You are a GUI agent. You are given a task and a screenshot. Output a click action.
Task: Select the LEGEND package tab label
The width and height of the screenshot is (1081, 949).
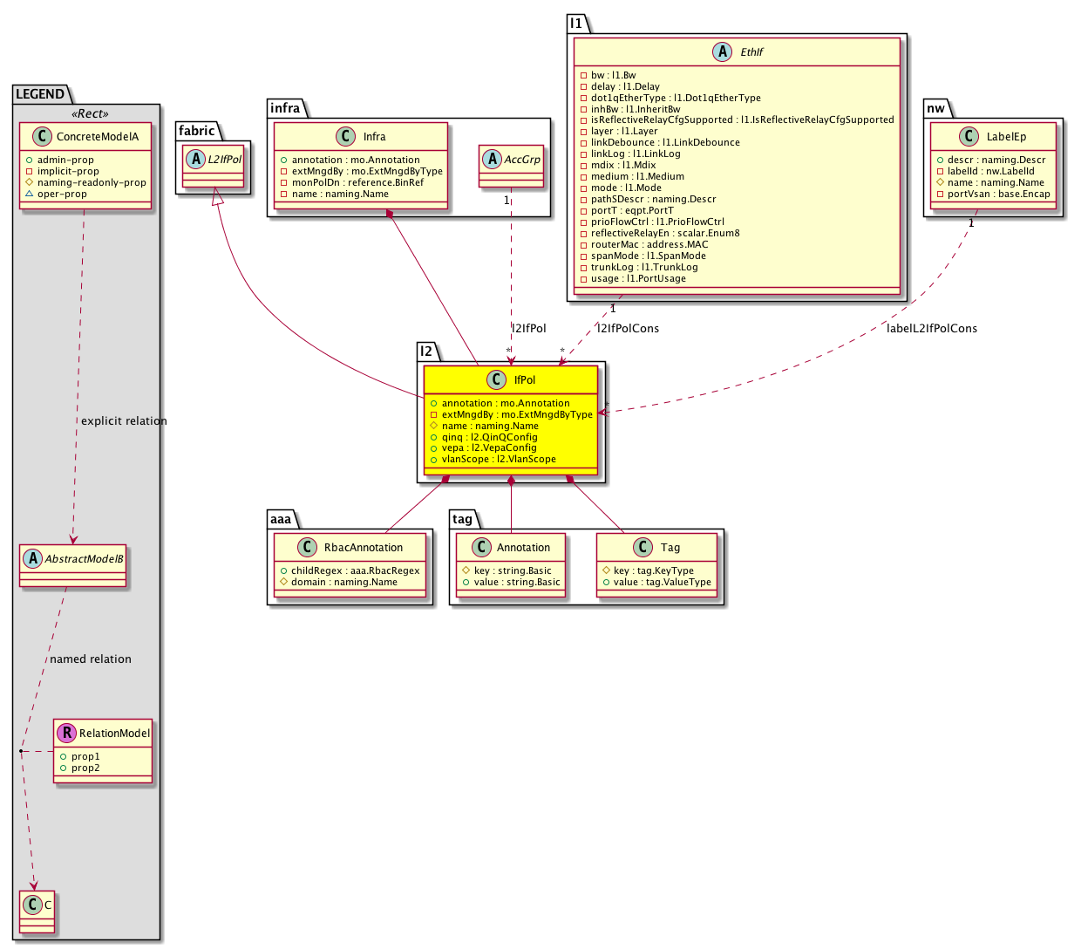coord(40,94)
